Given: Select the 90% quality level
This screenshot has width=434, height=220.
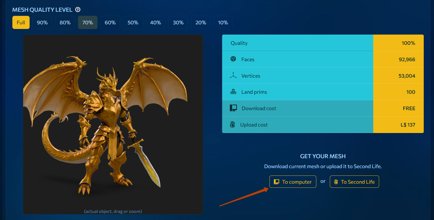Looking at the screenshot, I should click(42, 23).
